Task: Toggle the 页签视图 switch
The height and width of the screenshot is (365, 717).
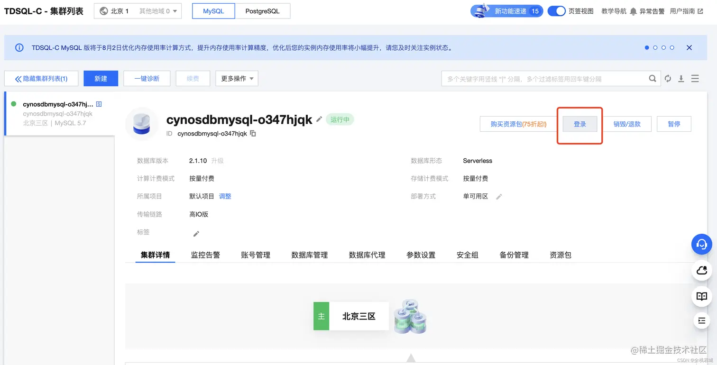Action: tap(557, 10)
